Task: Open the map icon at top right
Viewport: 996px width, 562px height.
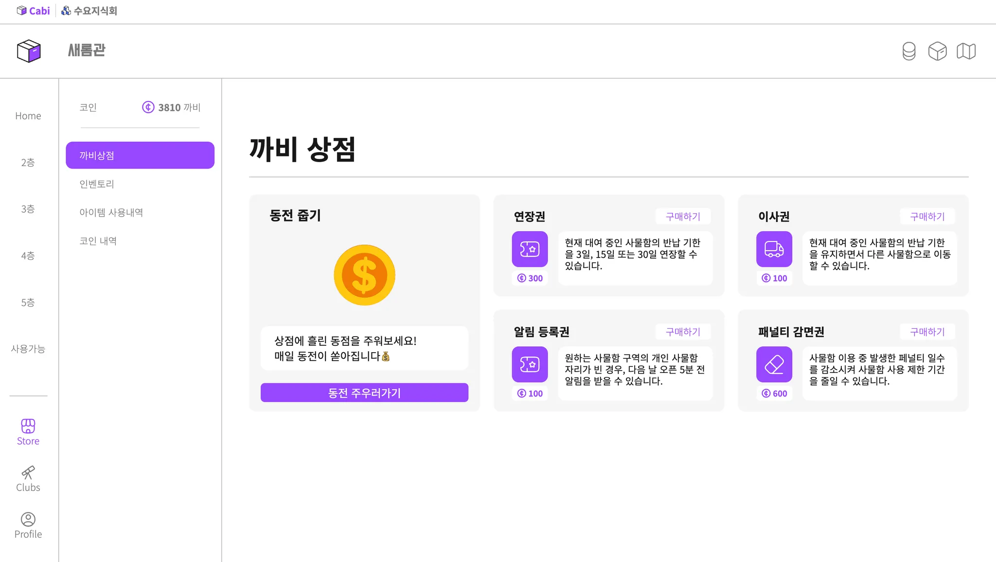Action: pos(966,51)
